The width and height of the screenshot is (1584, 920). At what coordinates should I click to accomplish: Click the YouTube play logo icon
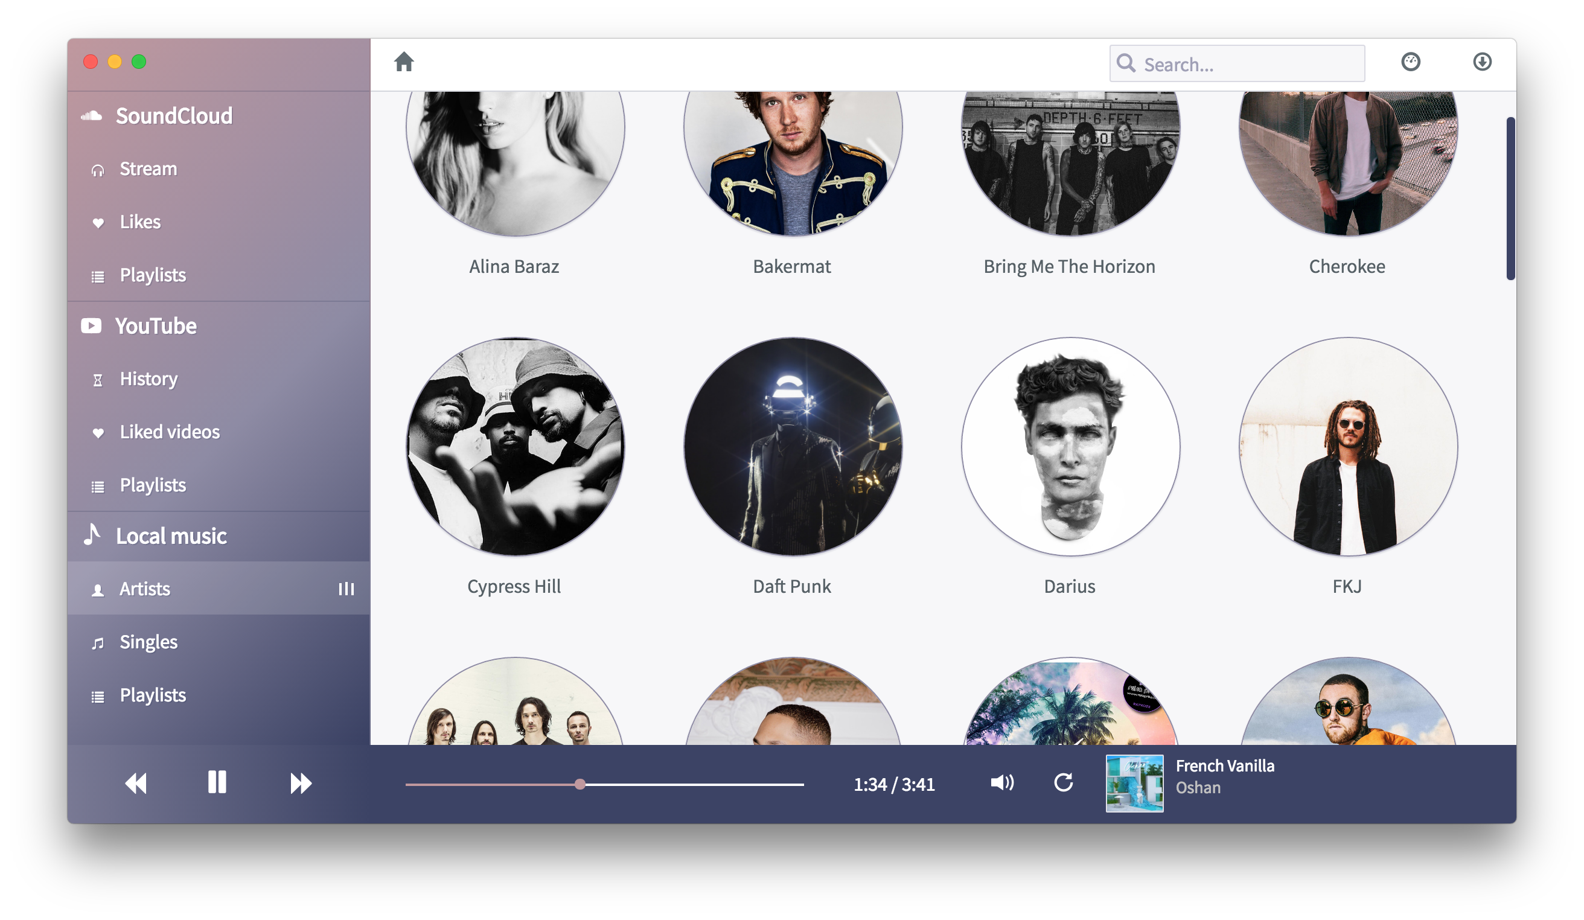click(x=91, y=325)
